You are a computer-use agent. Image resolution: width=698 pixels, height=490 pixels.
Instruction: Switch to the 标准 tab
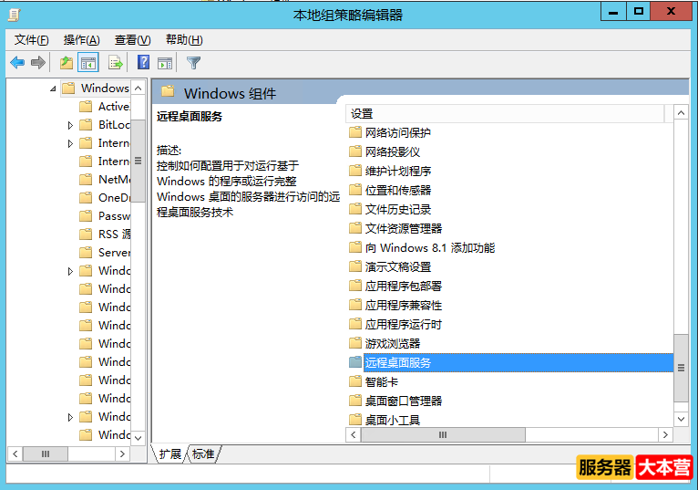tap(203, 454)
